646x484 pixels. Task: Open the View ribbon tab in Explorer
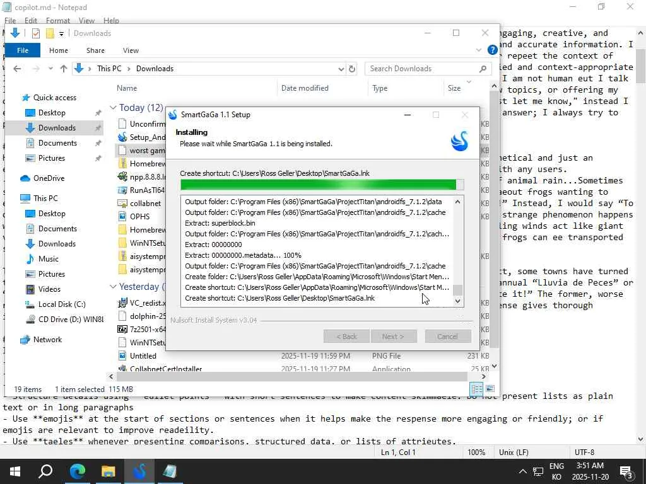click(x=131, y=50)
